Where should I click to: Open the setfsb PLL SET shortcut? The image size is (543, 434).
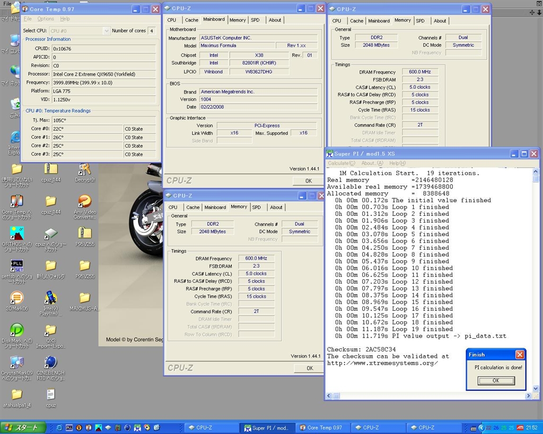(x=16, y=266)
